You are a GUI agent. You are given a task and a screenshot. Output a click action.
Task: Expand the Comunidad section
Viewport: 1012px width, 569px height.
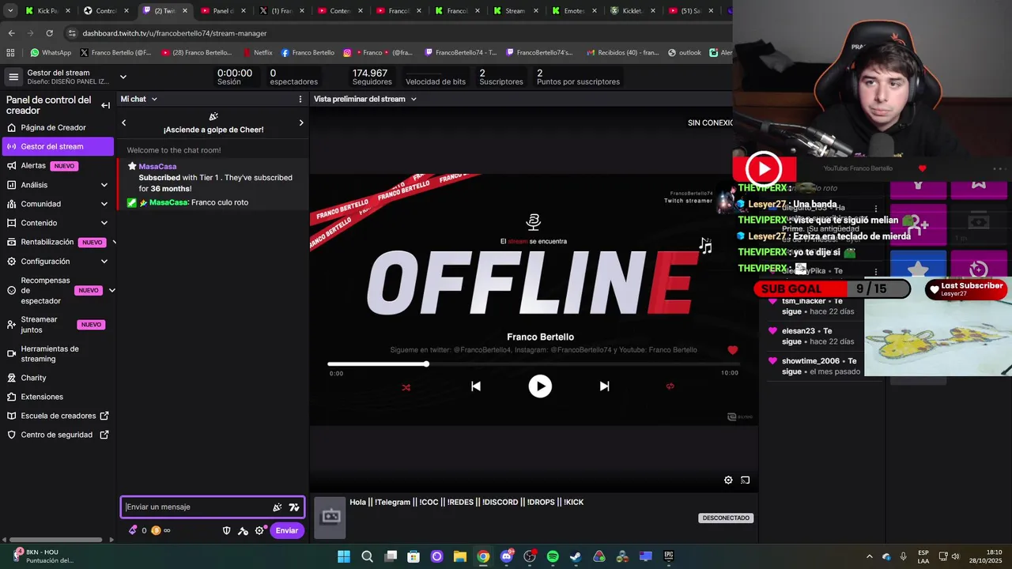point(104,204)
